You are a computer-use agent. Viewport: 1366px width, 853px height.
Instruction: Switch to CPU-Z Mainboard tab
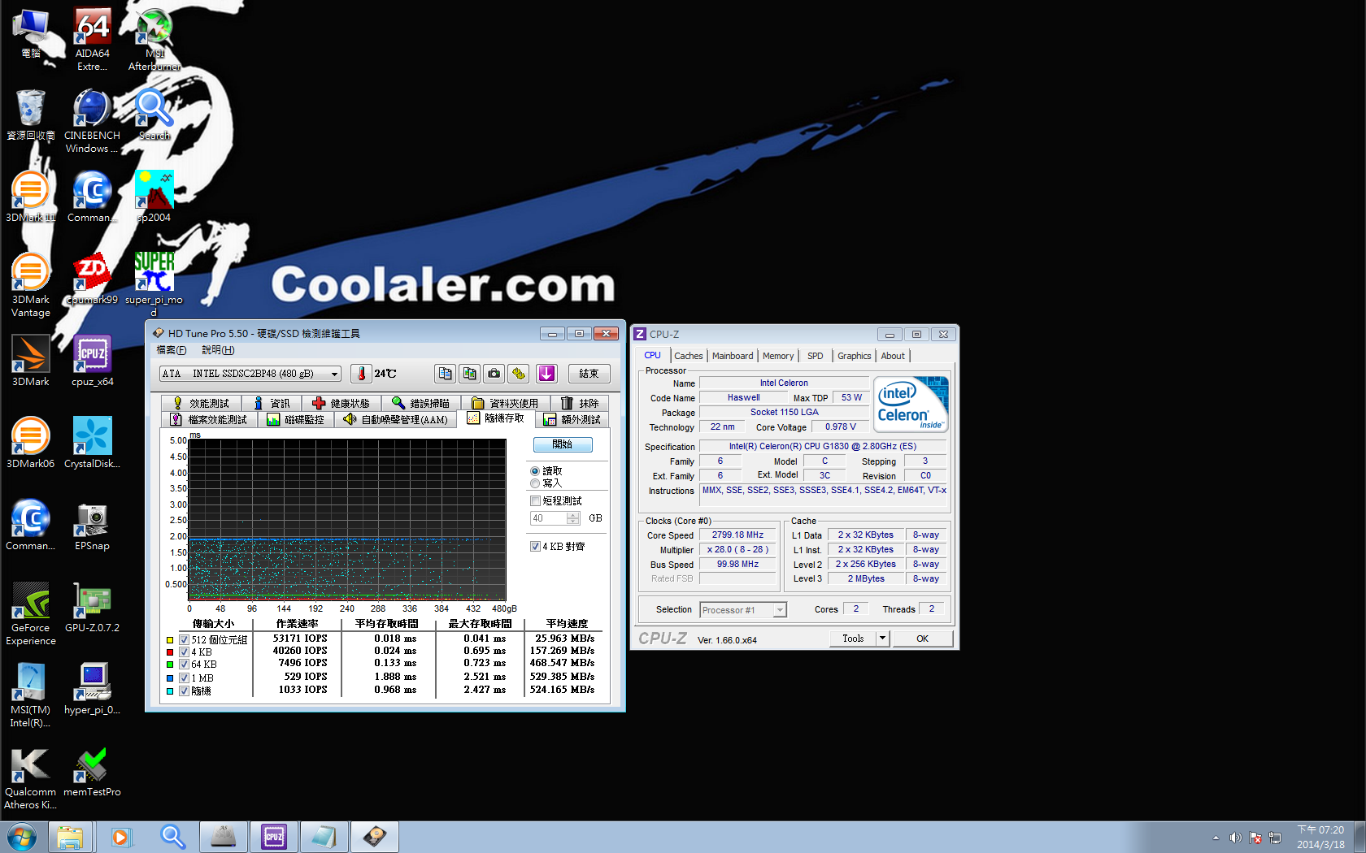point(733,356)
